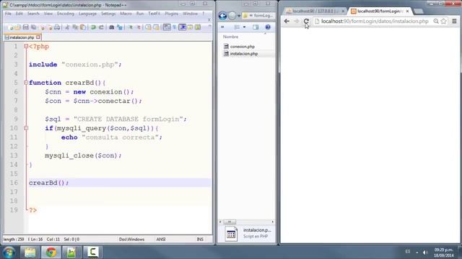Open the Explorer view options dropdown arrow
Viewport: 462px width, 259px height.
click(x=244, y=27)
